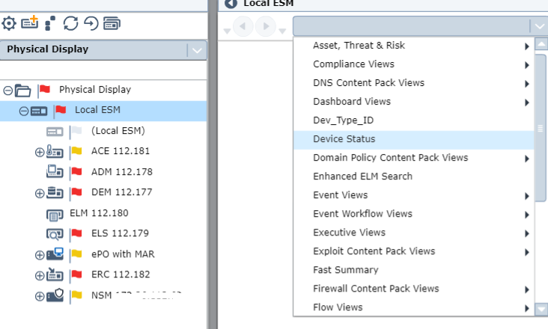Click the ePO with MAR device icon

pyautogui.click(x=55, y=254)
